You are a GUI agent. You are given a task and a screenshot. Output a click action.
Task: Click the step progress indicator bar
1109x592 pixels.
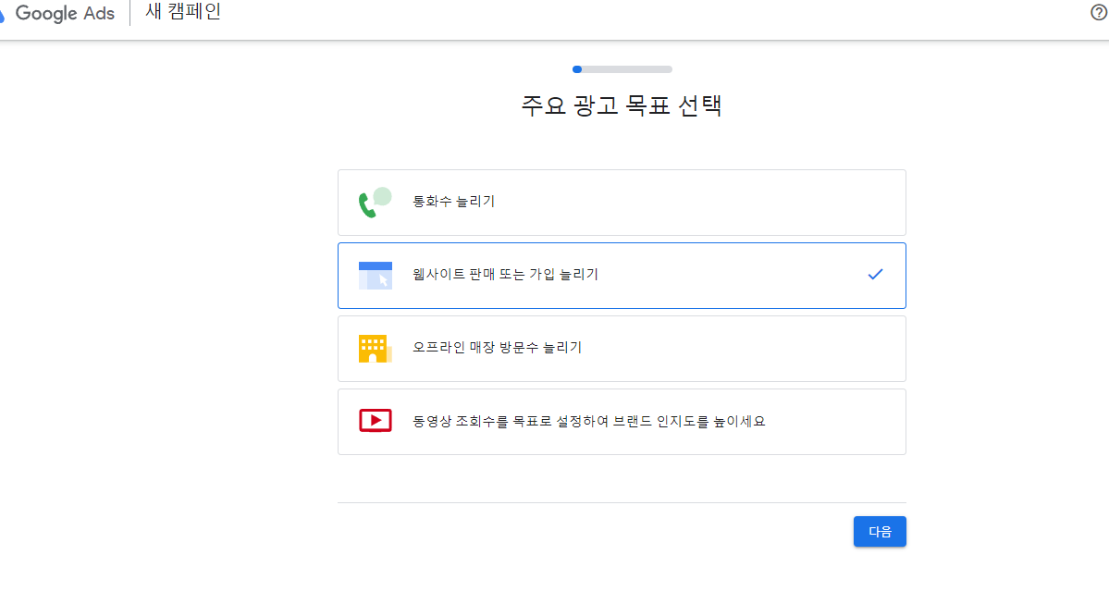pos(622,69)
